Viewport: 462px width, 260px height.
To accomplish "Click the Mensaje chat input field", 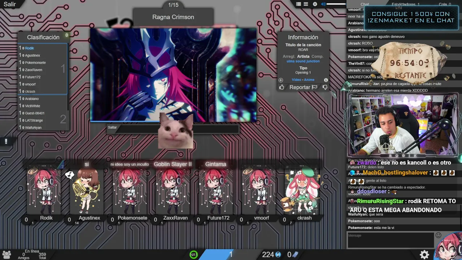I will coord(391,240).
